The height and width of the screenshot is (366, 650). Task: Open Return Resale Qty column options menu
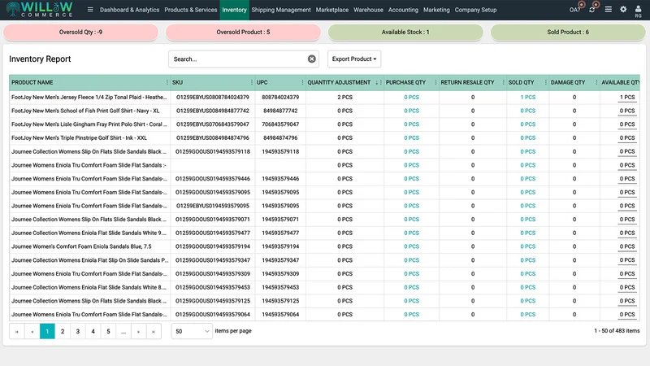503,82
